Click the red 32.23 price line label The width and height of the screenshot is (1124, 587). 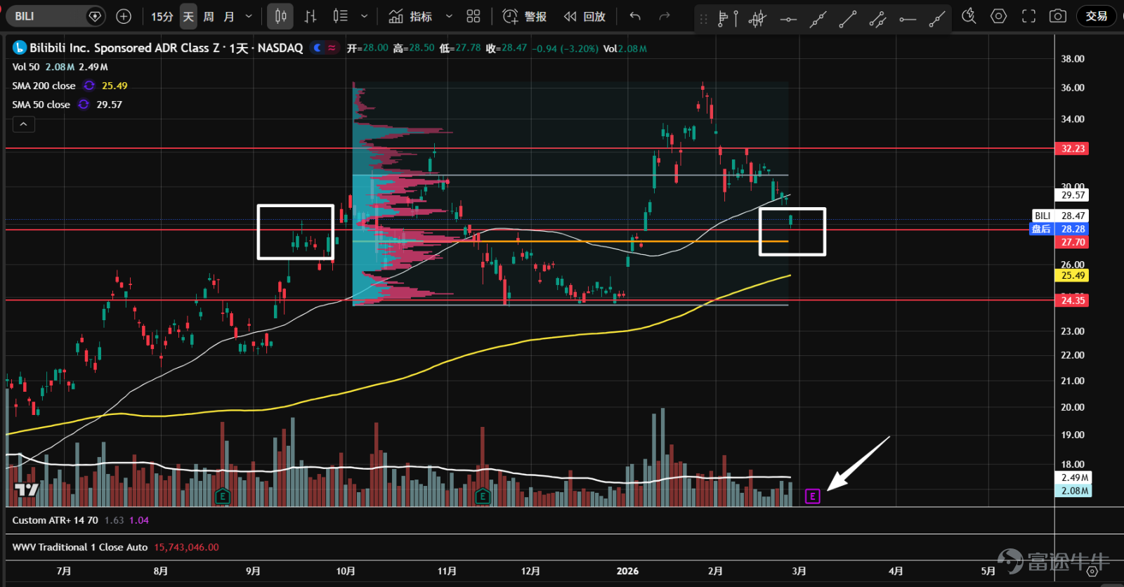1072,148
